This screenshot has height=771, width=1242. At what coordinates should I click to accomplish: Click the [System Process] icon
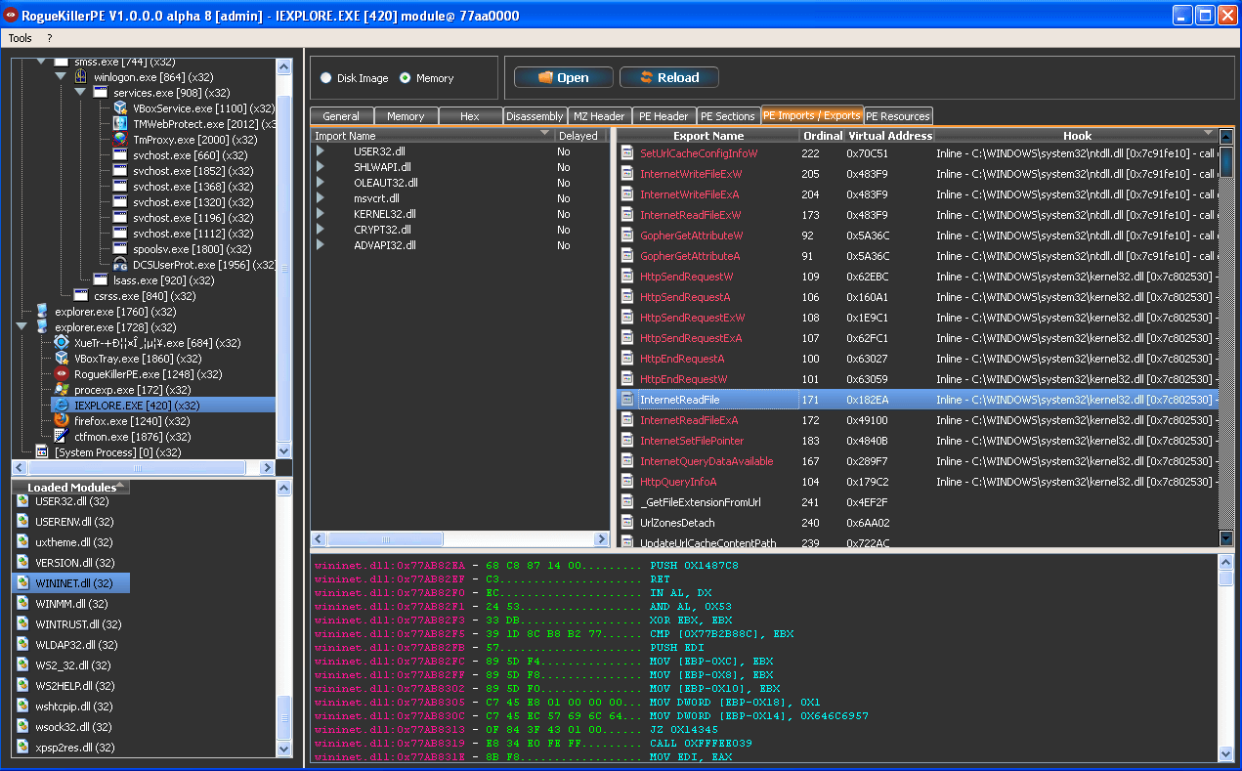coord(42,452)
